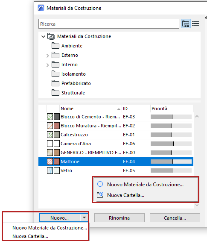Image resolution: width=207 pixels, height=241 pixels.
Task: Click the Blocco Muratura hatch pattern icon
Action: (x=50, y=126)
